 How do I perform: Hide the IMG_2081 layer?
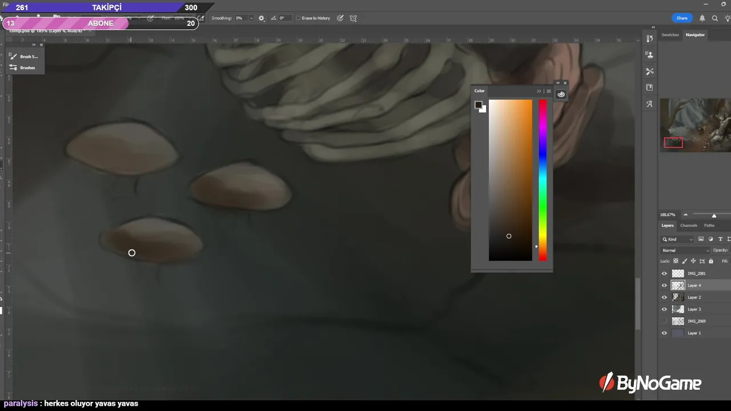coord(664,273)
